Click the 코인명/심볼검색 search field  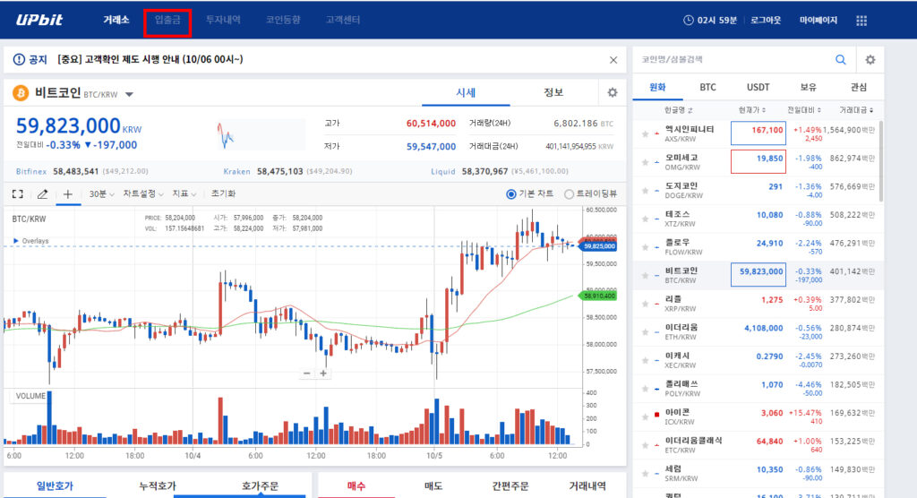734,60
